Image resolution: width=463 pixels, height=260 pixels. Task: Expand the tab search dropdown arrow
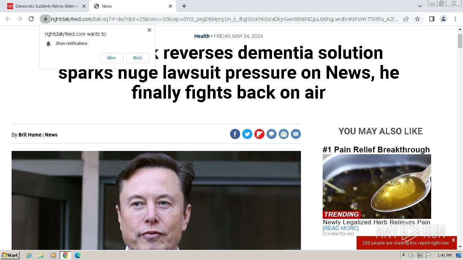[x=420, y=6]
